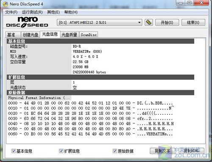Switch to the 基准 tab
212x162 pixels.
(x=13, y=35)
